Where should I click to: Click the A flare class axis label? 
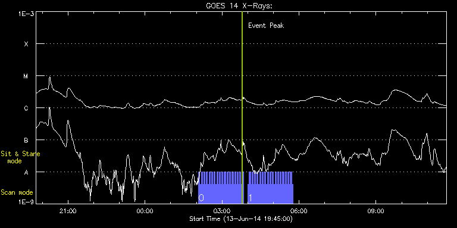click(26, 172)
